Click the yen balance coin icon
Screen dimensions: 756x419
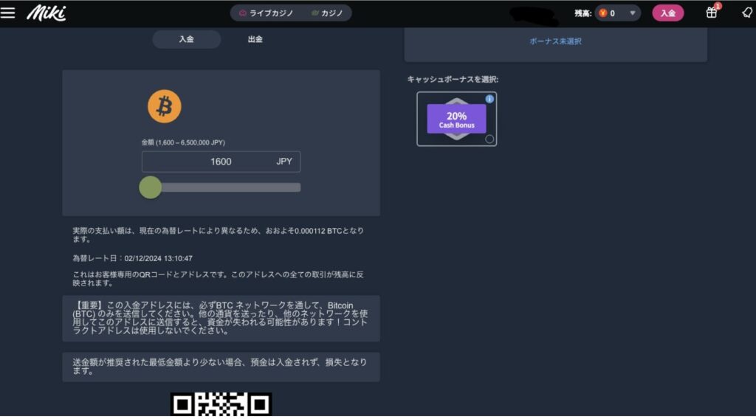[602, 13]
